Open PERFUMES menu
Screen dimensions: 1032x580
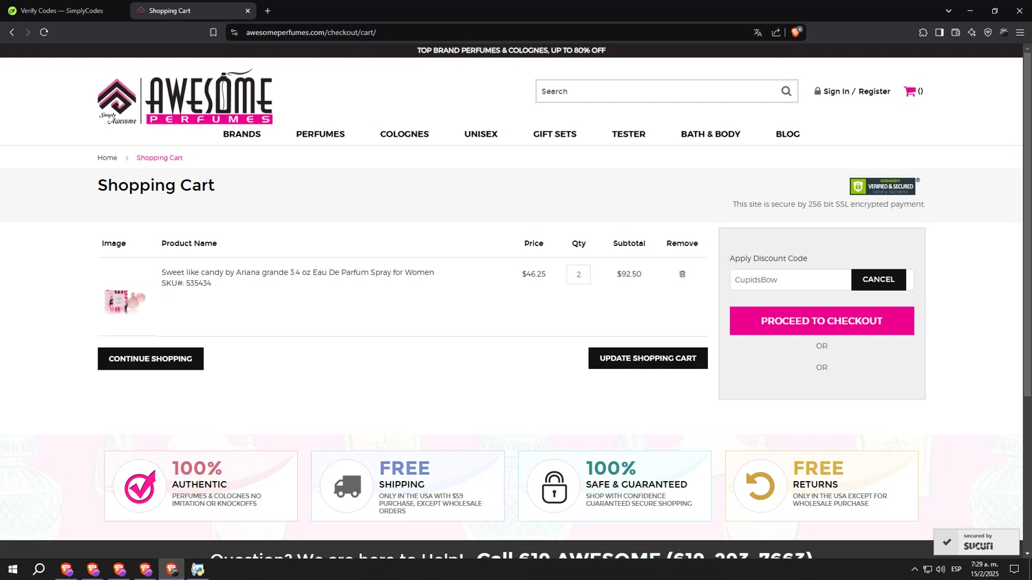pos(321,134)
